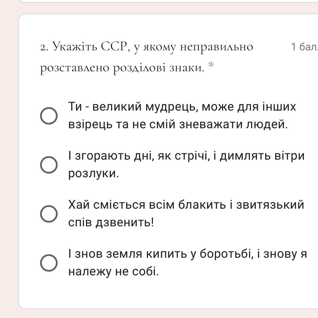Image resolution: width=318 pixels, height=318 pixels.
Task: Choose radio circle beside "І згорають дні"
Action: coord(49,165)
